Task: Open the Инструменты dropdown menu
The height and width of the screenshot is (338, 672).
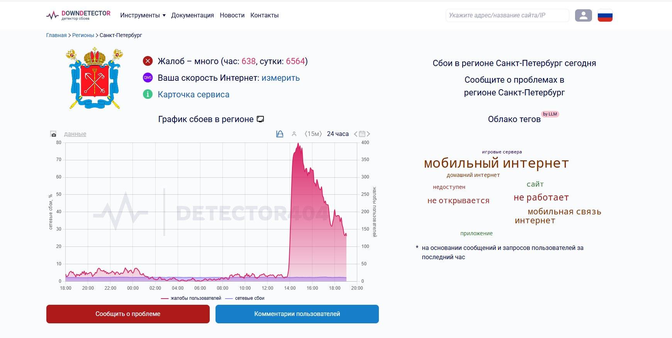Action: tap(143, 15)
